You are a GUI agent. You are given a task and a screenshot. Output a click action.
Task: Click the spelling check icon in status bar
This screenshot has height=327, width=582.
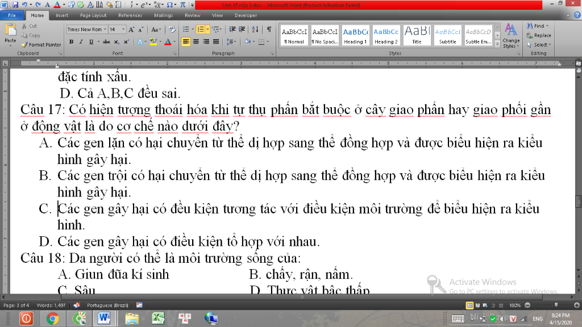(x=77, y=305)
